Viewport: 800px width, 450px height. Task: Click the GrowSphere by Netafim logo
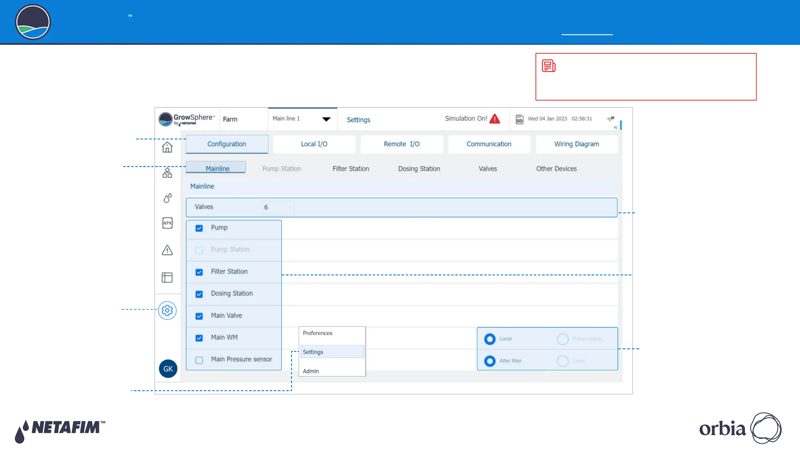tap(187, 119)
